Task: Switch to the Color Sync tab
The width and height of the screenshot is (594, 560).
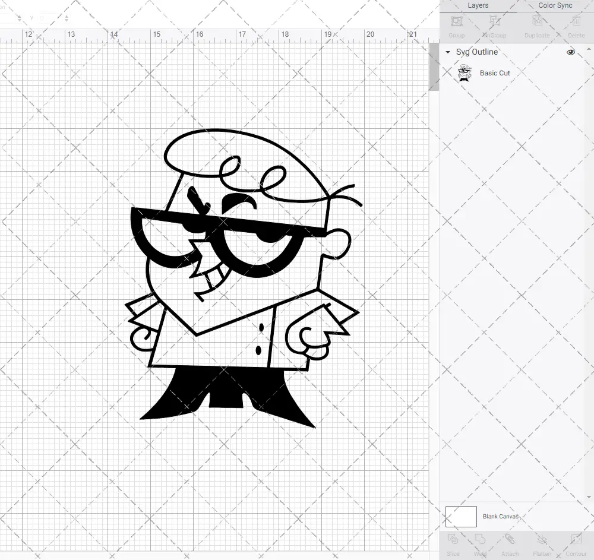Action: click(555, 5)
